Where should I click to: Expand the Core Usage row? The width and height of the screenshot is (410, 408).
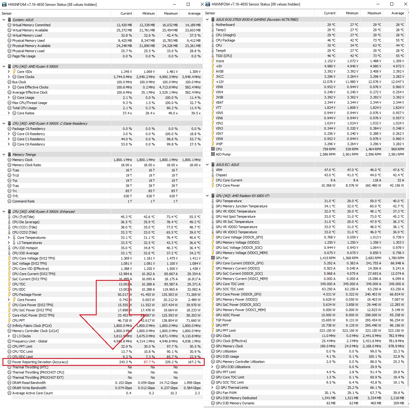pyautogui.click(x=9, y=98)
